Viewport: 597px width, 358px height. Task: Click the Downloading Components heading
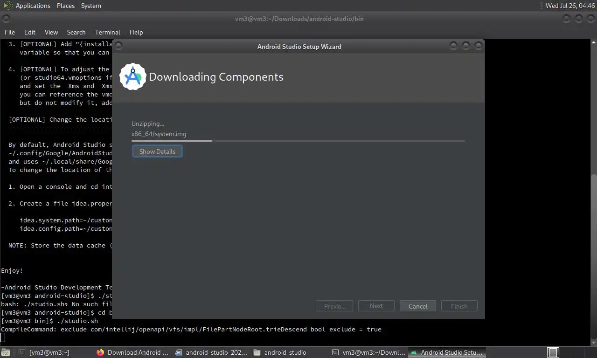[x=216, y=77]
